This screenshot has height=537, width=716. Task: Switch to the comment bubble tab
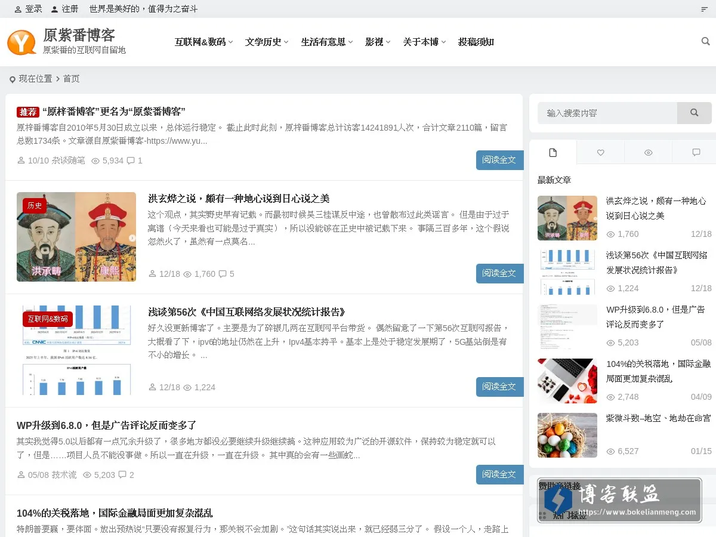point(696,153)
